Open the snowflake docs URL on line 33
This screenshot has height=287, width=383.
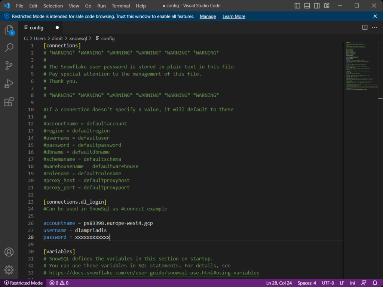pyautogui.click(x=154, y=272)
